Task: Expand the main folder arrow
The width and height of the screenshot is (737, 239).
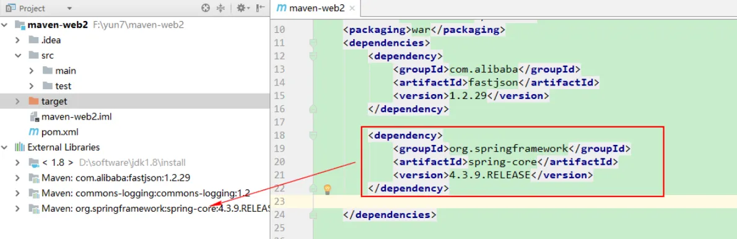Action: [32, 71]
